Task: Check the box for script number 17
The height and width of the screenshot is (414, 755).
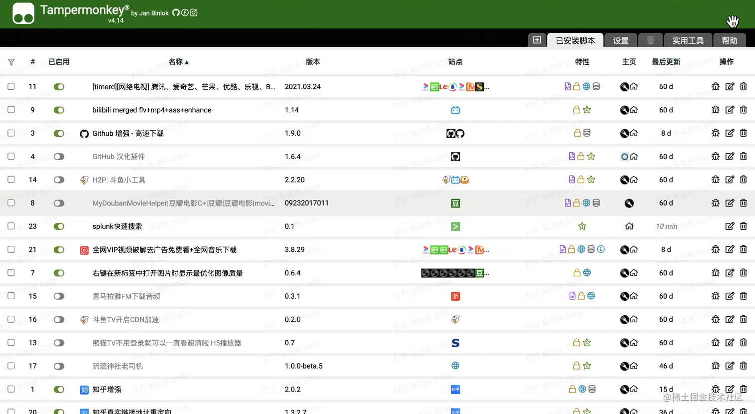Action: (11, 366)
